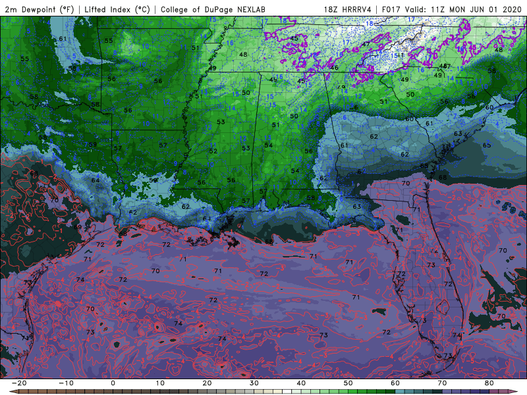Image resolution: width=527 pixels, height=395 pixels.
Task: Click the 10 label on the color scale
Action: (160, 383)
